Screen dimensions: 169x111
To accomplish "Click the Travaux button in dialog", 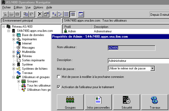I will click(155, 102).
